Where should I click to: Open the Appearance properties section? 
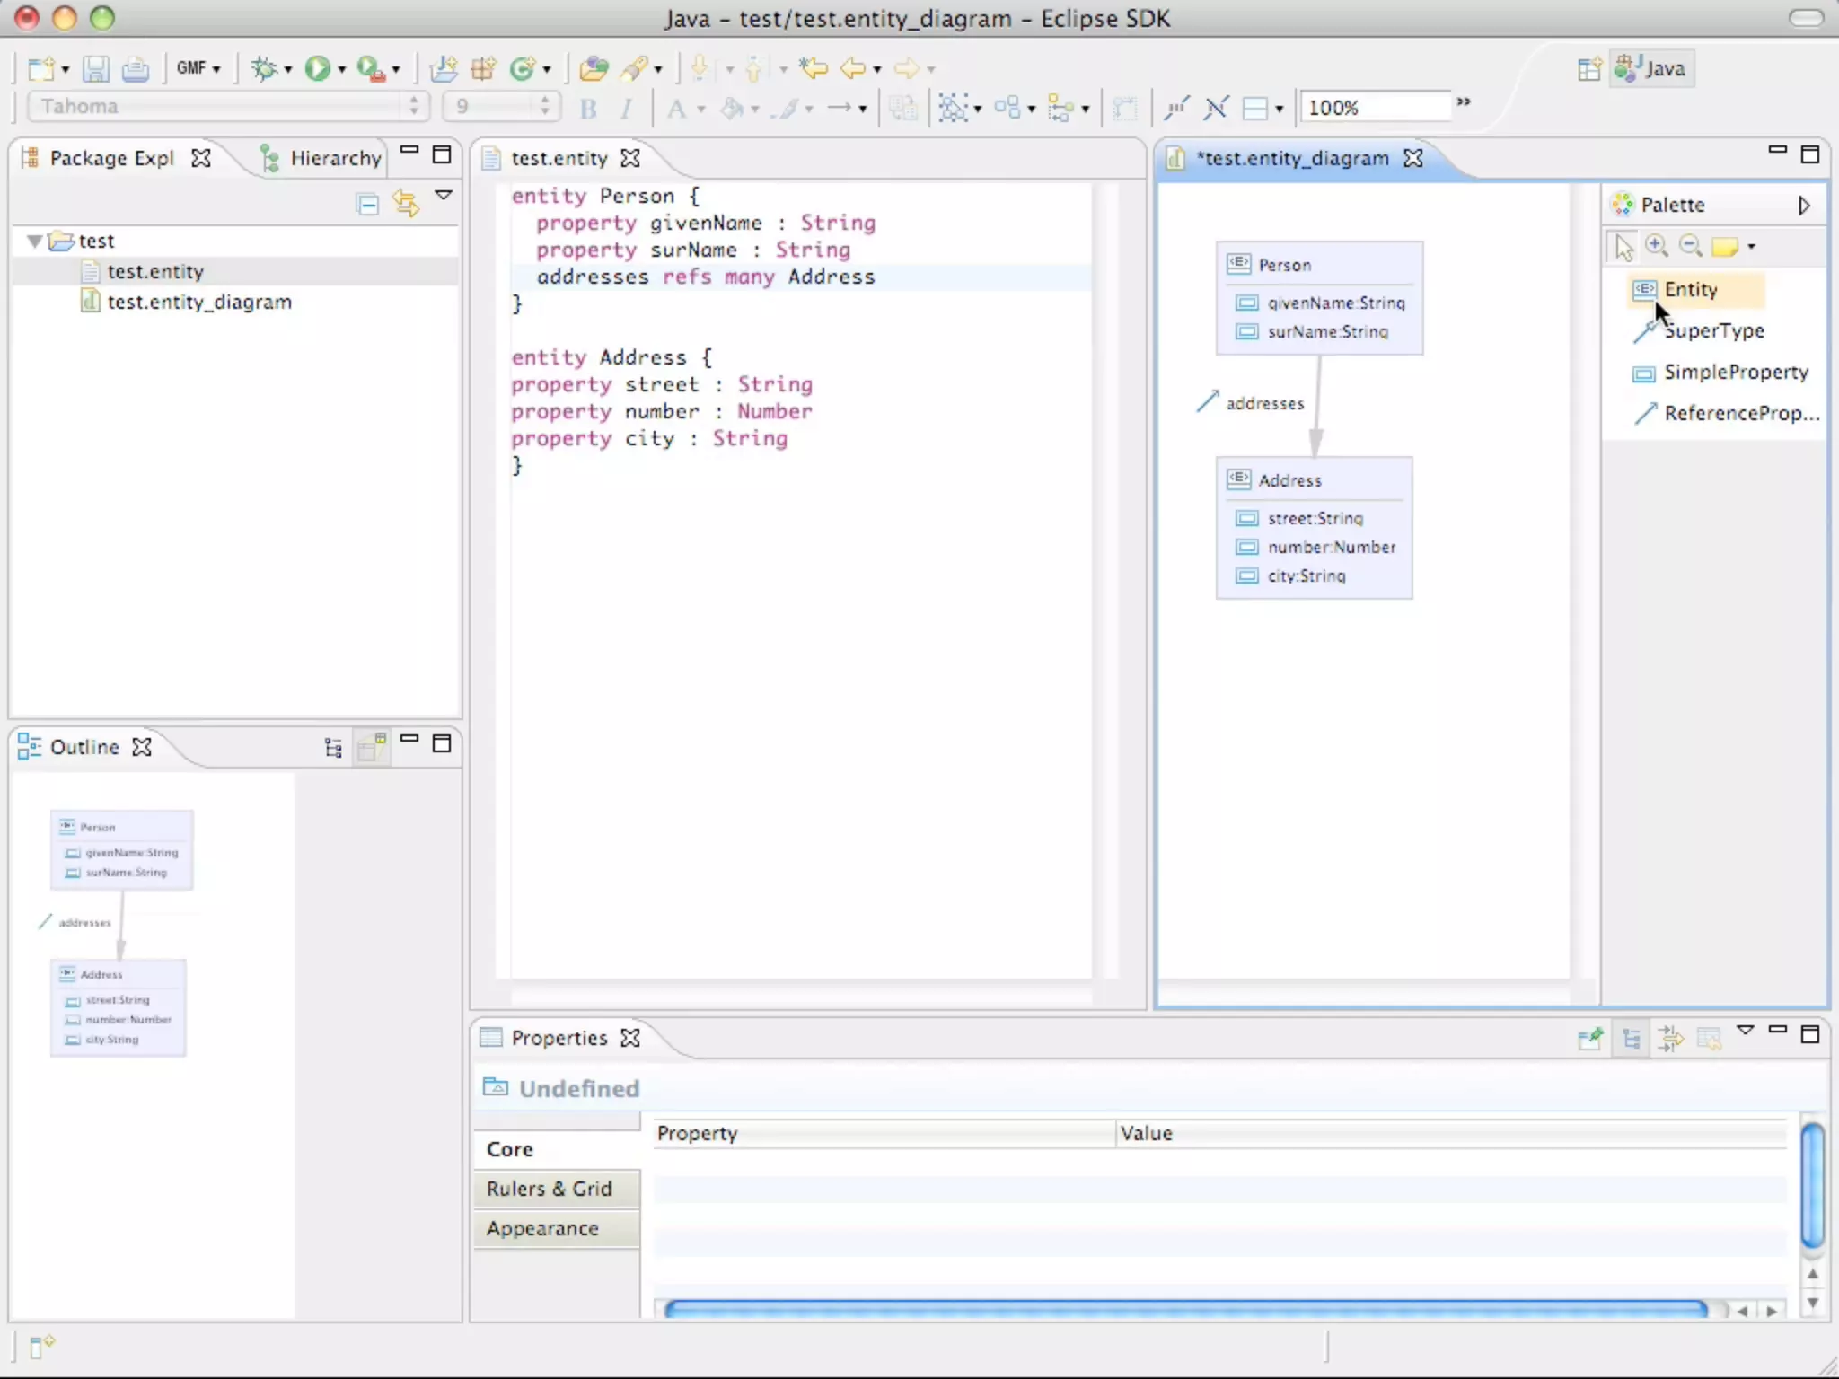(542, 1228)
